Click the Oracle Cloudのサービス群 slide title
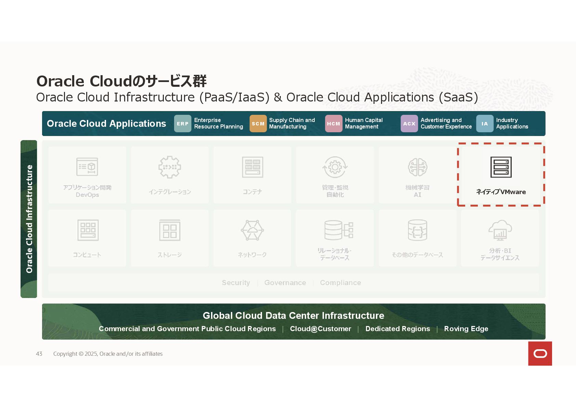Viewport: 576px width, 407px height. (x=121, y=81)
